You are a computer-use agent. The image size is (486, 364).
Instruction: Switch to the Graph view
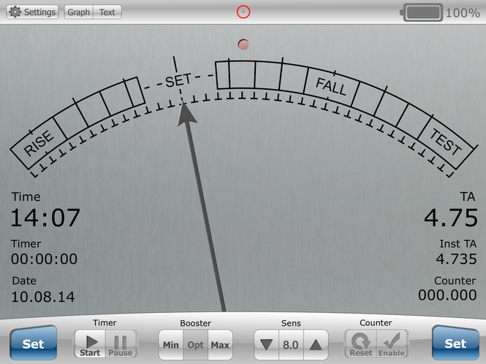click(79, 12)
